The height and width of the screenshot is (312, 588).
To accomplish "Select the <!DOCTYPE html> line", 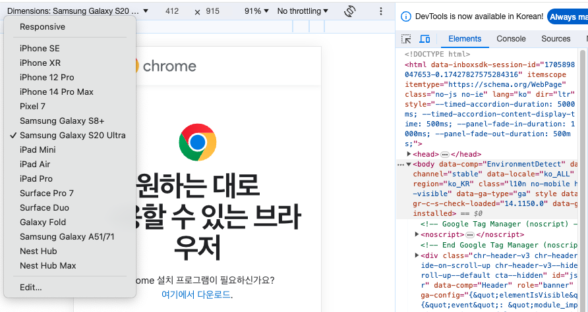I will [437, 55].
